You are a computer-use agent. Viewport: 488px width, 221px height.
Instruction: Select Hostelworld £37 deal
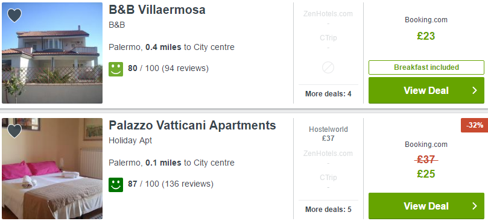point(328,134)
